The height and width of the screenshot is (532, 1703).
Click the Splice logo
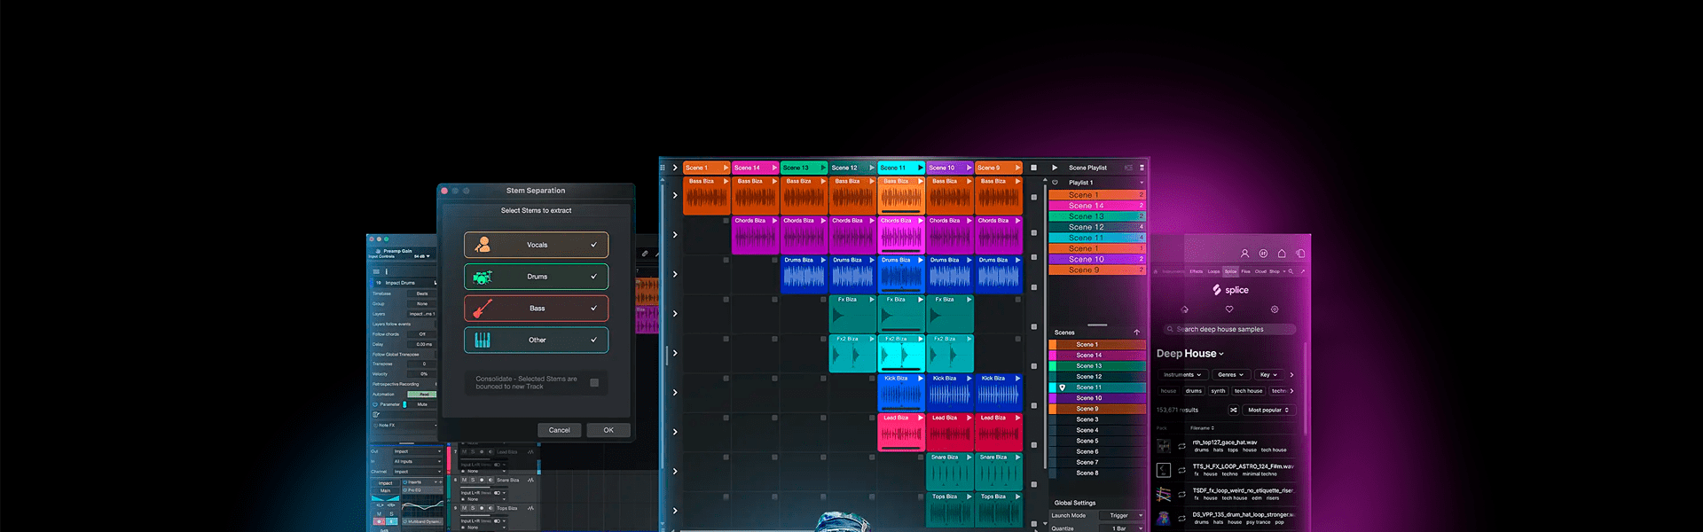(1230, 290)
